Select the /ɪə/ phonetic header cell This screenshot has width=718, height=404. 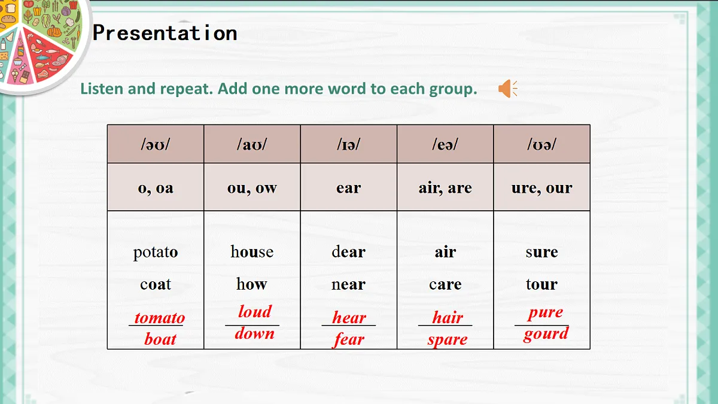click(349, 144)
